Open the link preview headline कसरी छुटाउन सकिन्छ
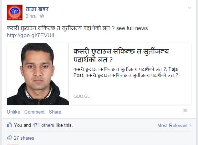The height and width of the screenshot is (145, 198). [121, 55]
